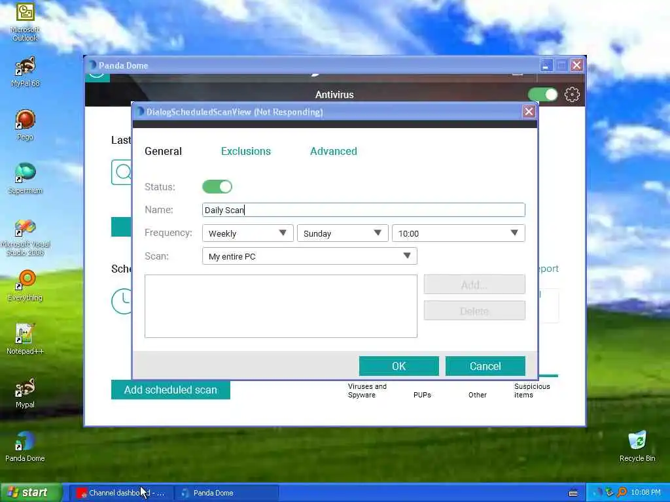
Task: Open Antivirus settings gear in Panda Dome
Action: [x=572, y=94]
